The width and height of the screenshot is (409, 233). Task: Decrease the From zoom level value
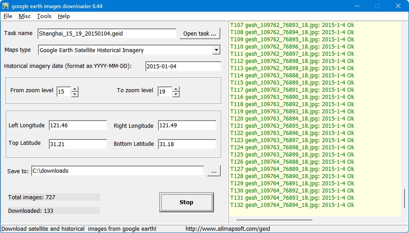coord(75,94)
